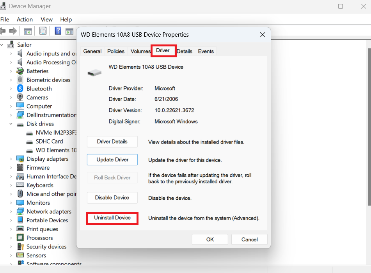Click the Network adapters category icon
The height and width of the screenshot is (273, 371).
pyautogui.click(x=20, y=211)
